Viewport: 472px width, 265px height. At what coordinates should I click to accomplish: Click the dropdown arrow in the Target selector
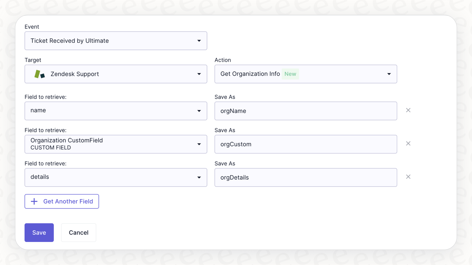tap(199, 74)
